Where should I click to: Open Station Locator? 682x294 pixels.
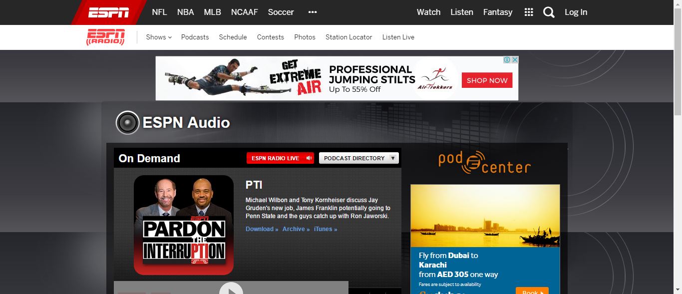click(x=349, y=37)
